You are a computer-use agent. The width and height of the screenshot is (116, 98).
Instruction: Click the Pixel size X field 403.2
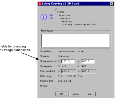point(69,71)
